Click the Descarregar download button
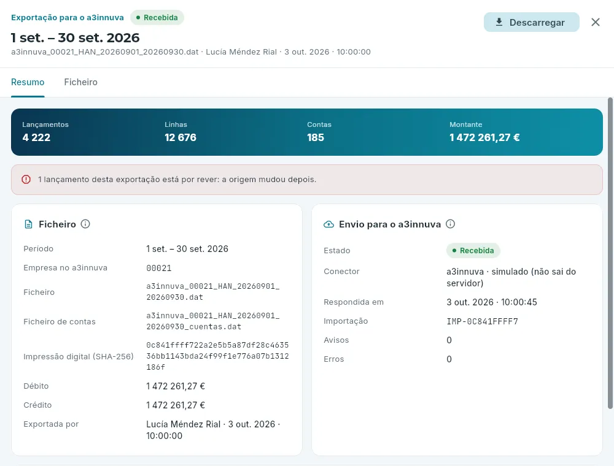 531,22
